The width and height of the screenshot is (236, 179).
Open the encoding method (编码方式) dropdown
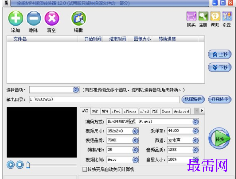[x=195, y=122]
